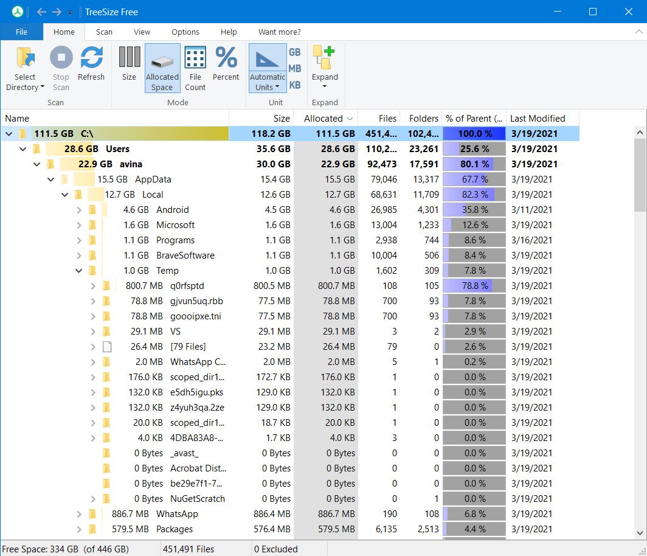
Task: Click the 100.0 % bar for C:\
Action: coord(474,134)
